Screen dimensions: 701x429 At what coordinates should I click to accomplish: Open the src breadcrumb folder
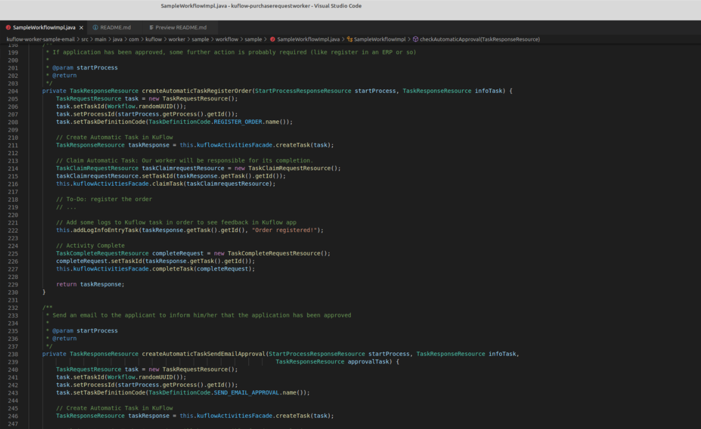[x=85, y=40]
